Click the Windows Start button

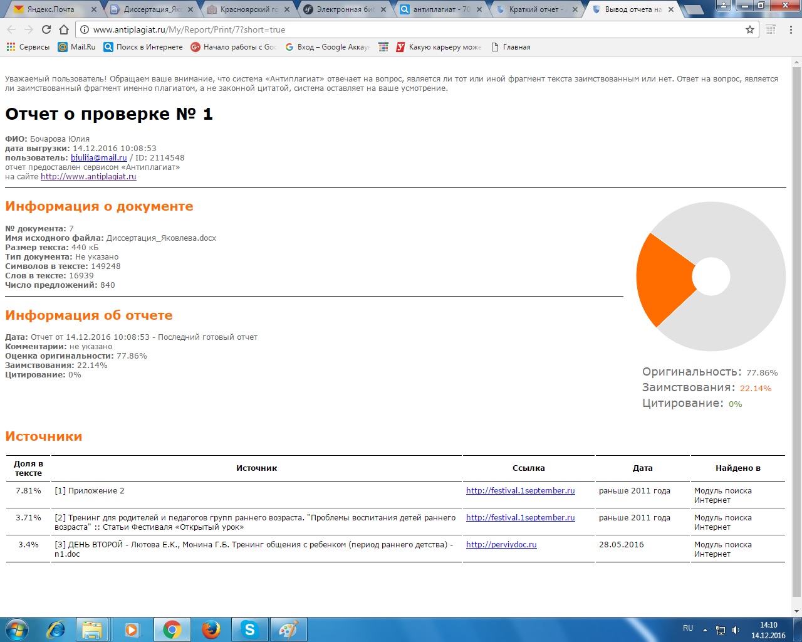17,629
